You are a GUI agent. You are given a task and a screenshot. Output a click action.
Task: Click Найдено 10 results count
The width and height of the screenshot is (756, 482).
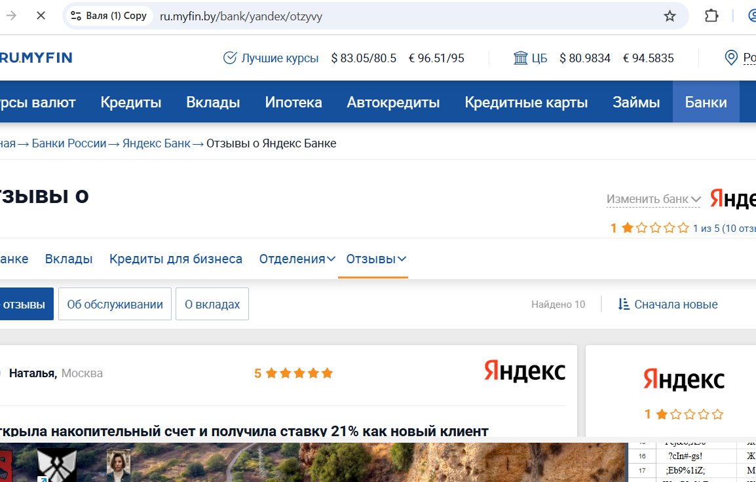click(558, 305)
